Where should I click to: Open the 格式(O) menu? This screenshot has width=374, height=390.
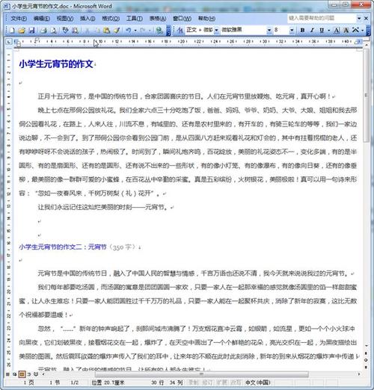coord(111,19)
